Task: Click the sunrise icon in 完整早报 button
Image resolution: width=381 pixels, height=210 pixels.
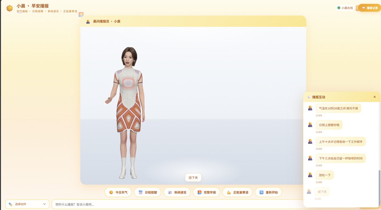Action: pos(199,192)
